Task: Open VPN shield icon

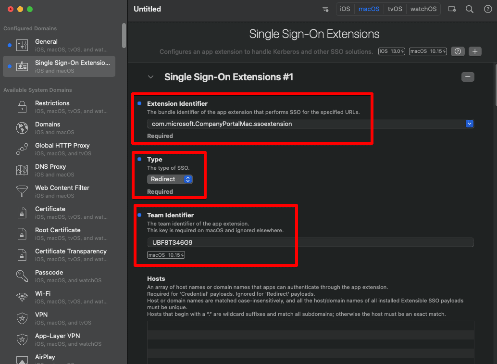Action: coord(22,318)
